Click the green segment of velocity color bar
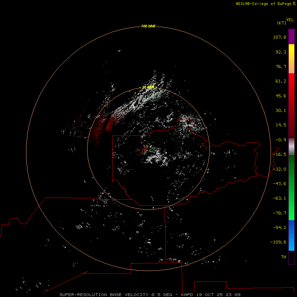 [291, 187]
